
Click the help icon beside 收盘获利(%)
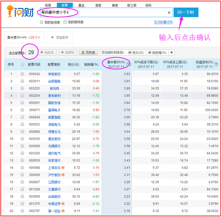[216, 64]
